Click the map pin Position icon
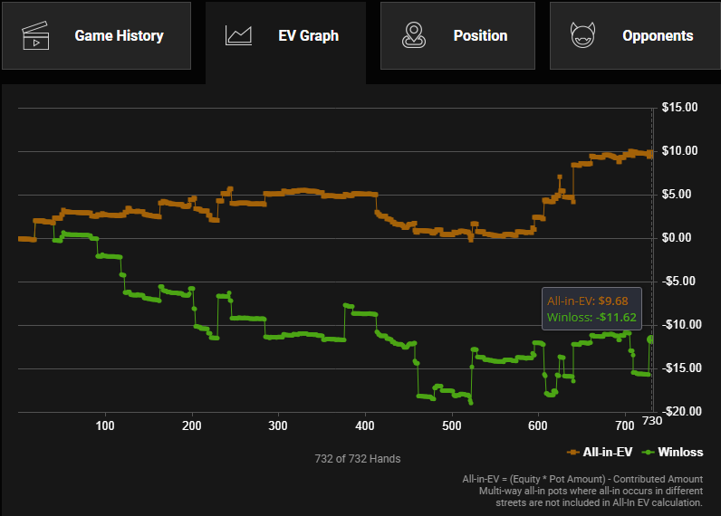The height and width of the screenshot is (516, 721). click(x=414, y=35)
